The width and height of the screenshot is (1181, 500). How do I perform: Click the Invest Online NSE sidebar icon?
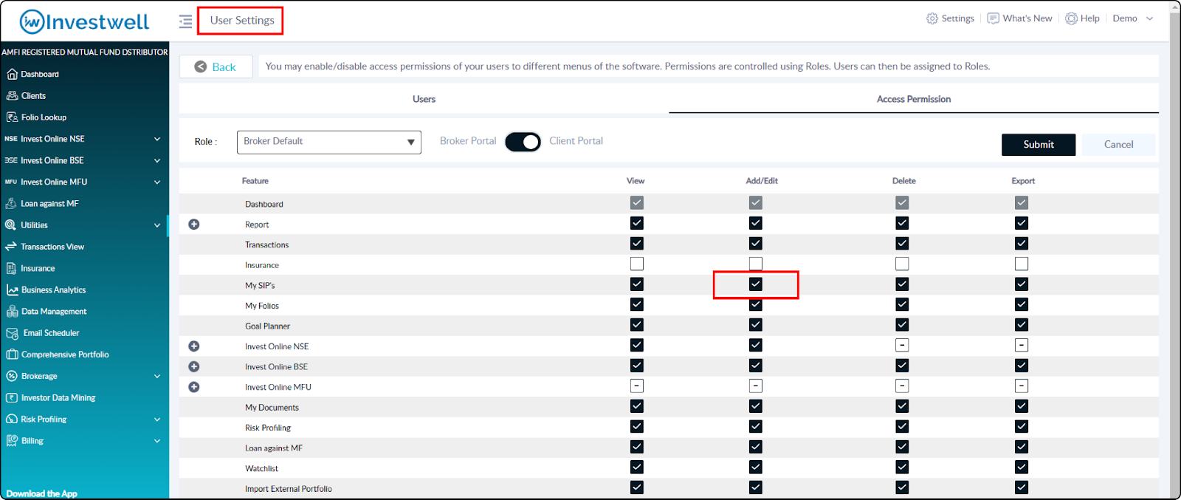point(11,139)
